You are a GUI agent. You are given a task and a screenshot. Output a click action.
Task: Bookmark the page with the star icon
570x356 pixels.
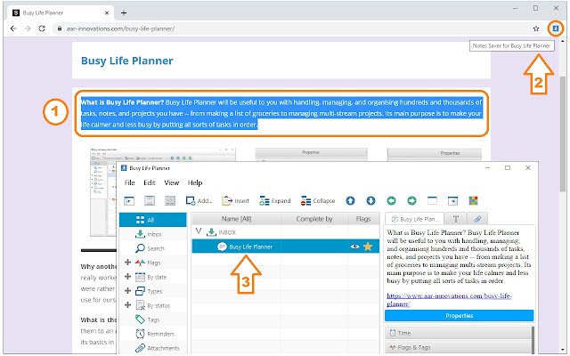[x=536, y=28]
